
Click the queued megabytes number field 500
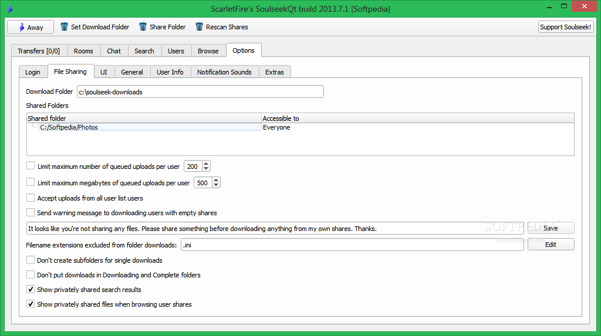203,183
